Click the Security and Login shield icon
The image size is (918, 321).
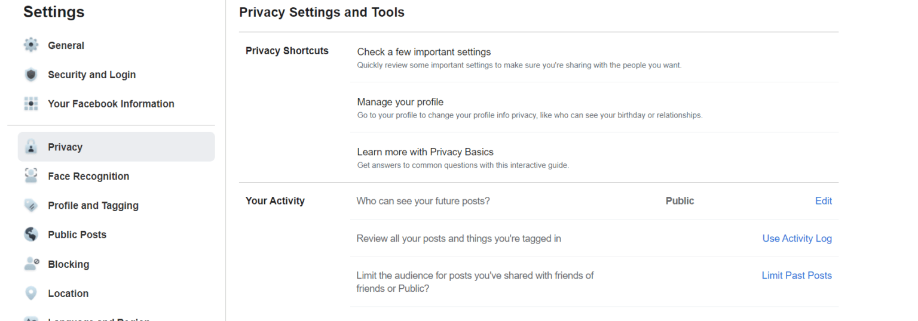31,75
